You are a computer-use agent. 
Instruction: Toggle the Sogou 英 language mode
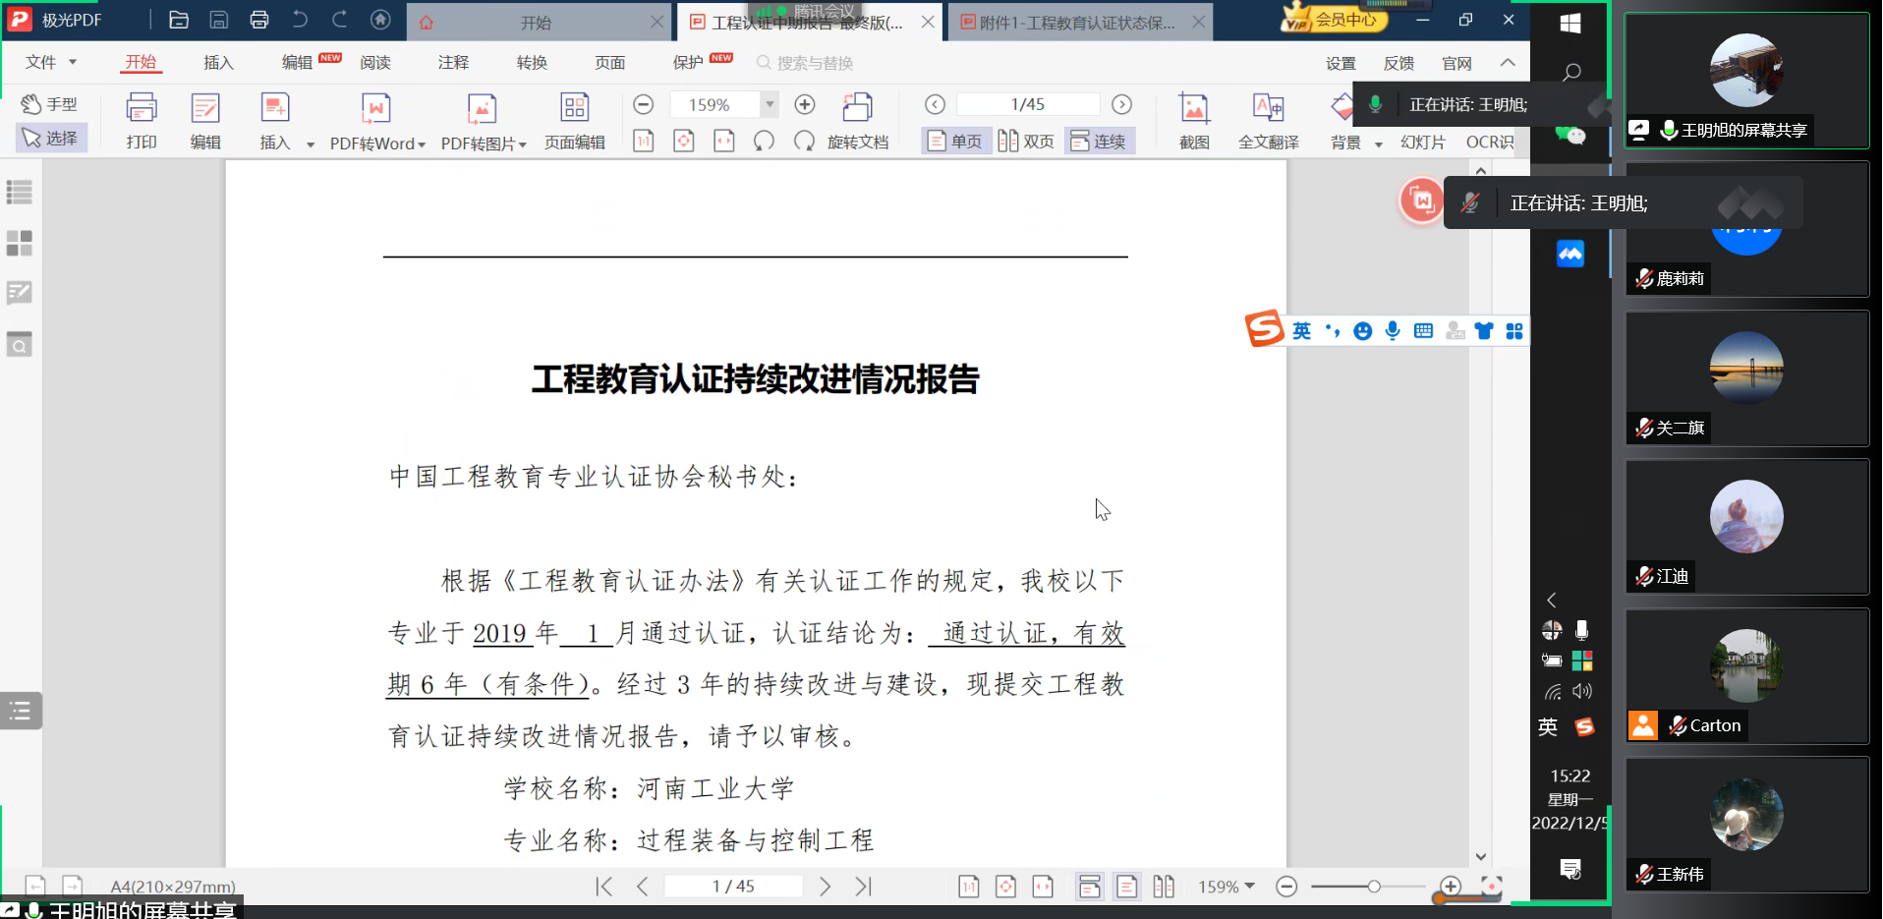[1301, 331]
